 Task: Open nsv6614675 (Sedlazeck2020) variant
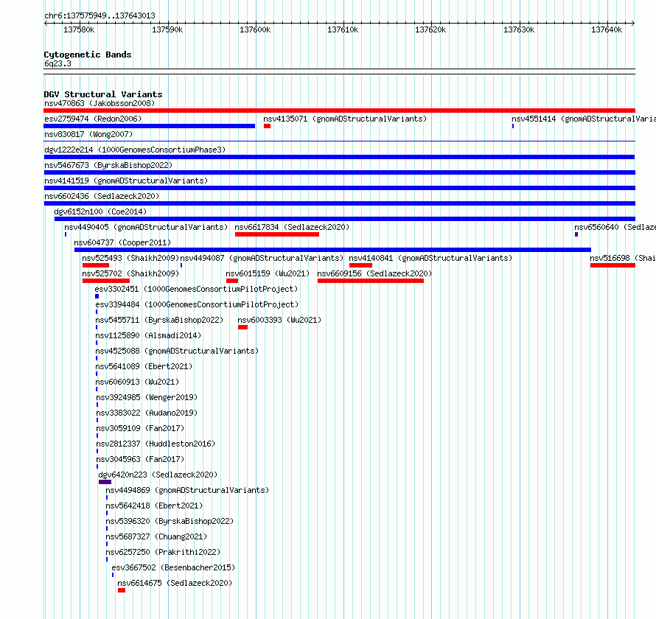(175, 583)
